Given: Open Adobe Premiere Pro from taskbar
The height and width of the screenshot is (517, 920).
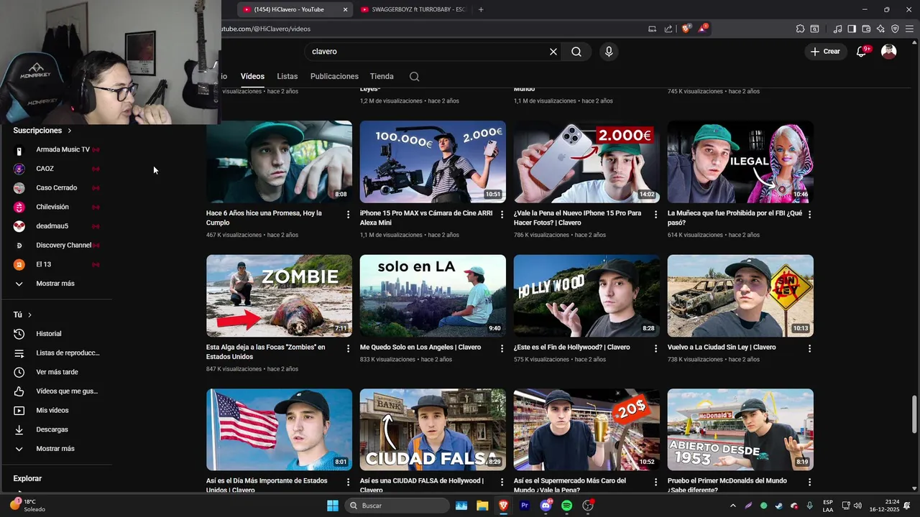Looking at the screenshot, I should (x=525, y=506).
